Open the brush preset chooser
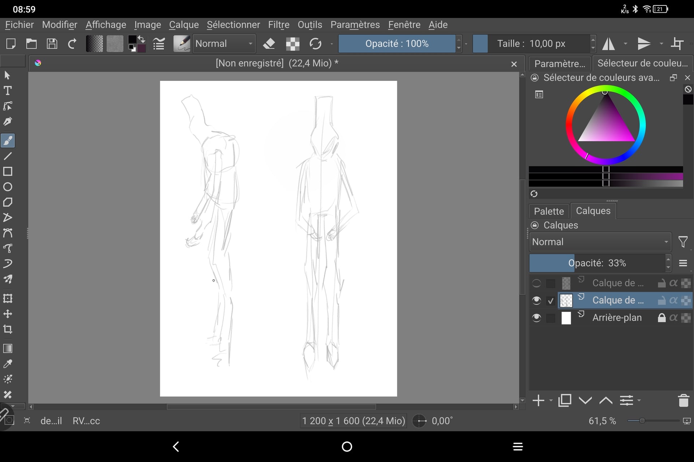Screen dimensions: 694x462 click(x=181, y=44)
